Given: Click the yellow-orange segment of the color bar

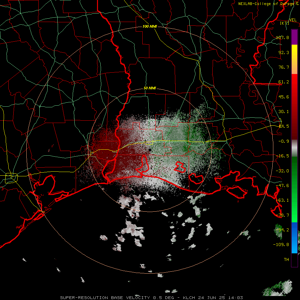Looking at the screenshot, I should [294, 59].
